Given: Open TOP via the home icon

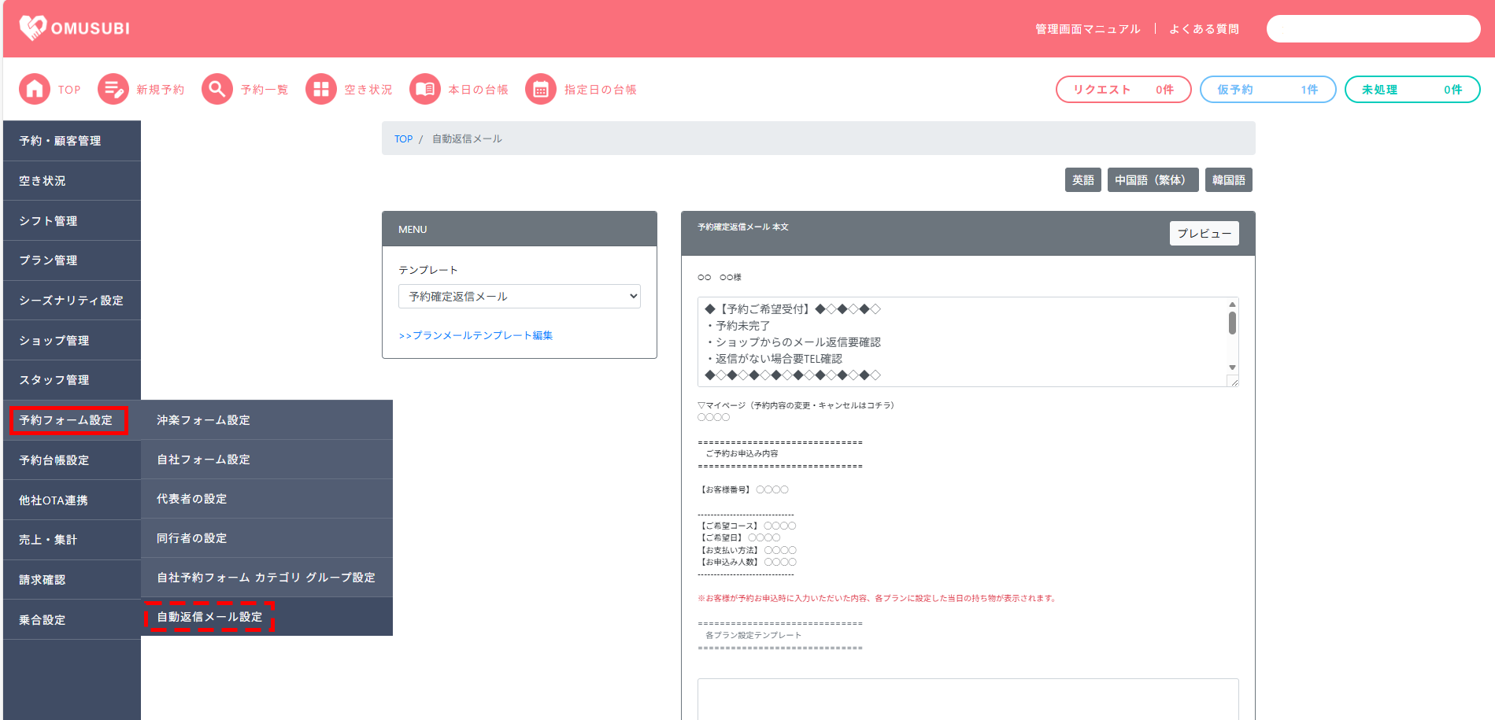Looking at the screenshot, I should click(x=34, y=90).
